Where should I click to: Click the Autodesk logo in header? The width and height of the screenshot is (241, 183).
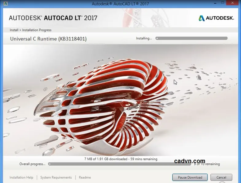pyautogui.click(x=216, y=18)
